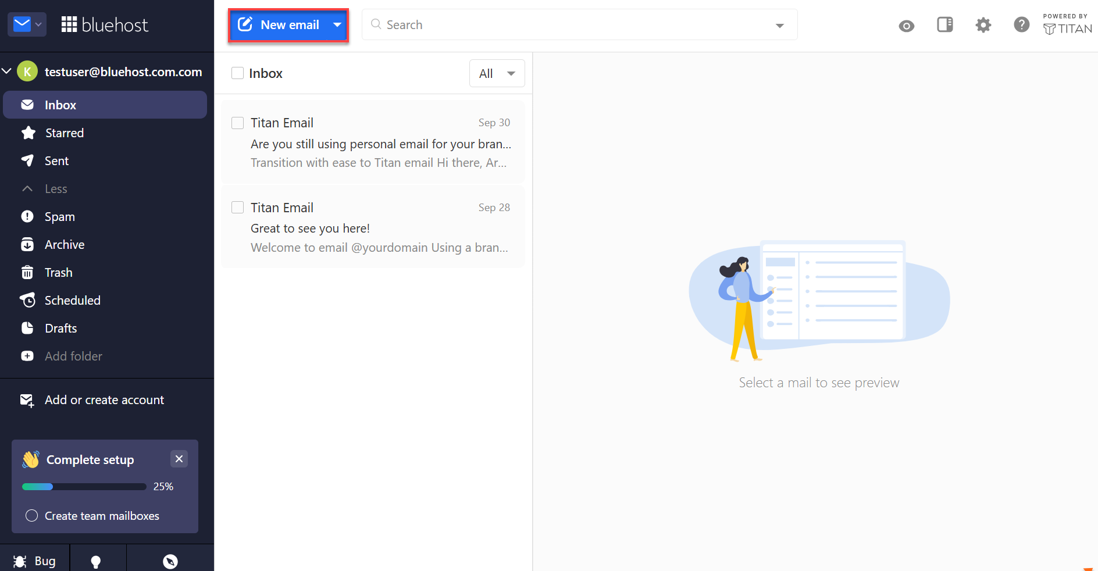Click the eye icon in top toolbar

pyautogui.click(x=906, y=26)
